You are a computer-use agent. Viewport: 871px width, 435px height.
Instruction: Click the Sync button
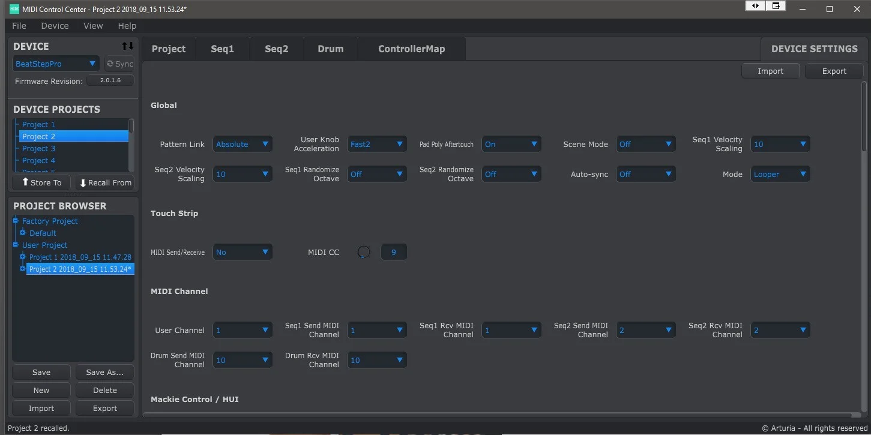click(x=119, y=64)
